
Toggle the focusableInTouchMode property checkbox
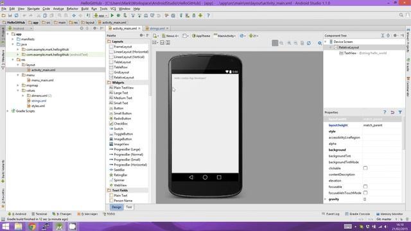(x=365, y=193)
